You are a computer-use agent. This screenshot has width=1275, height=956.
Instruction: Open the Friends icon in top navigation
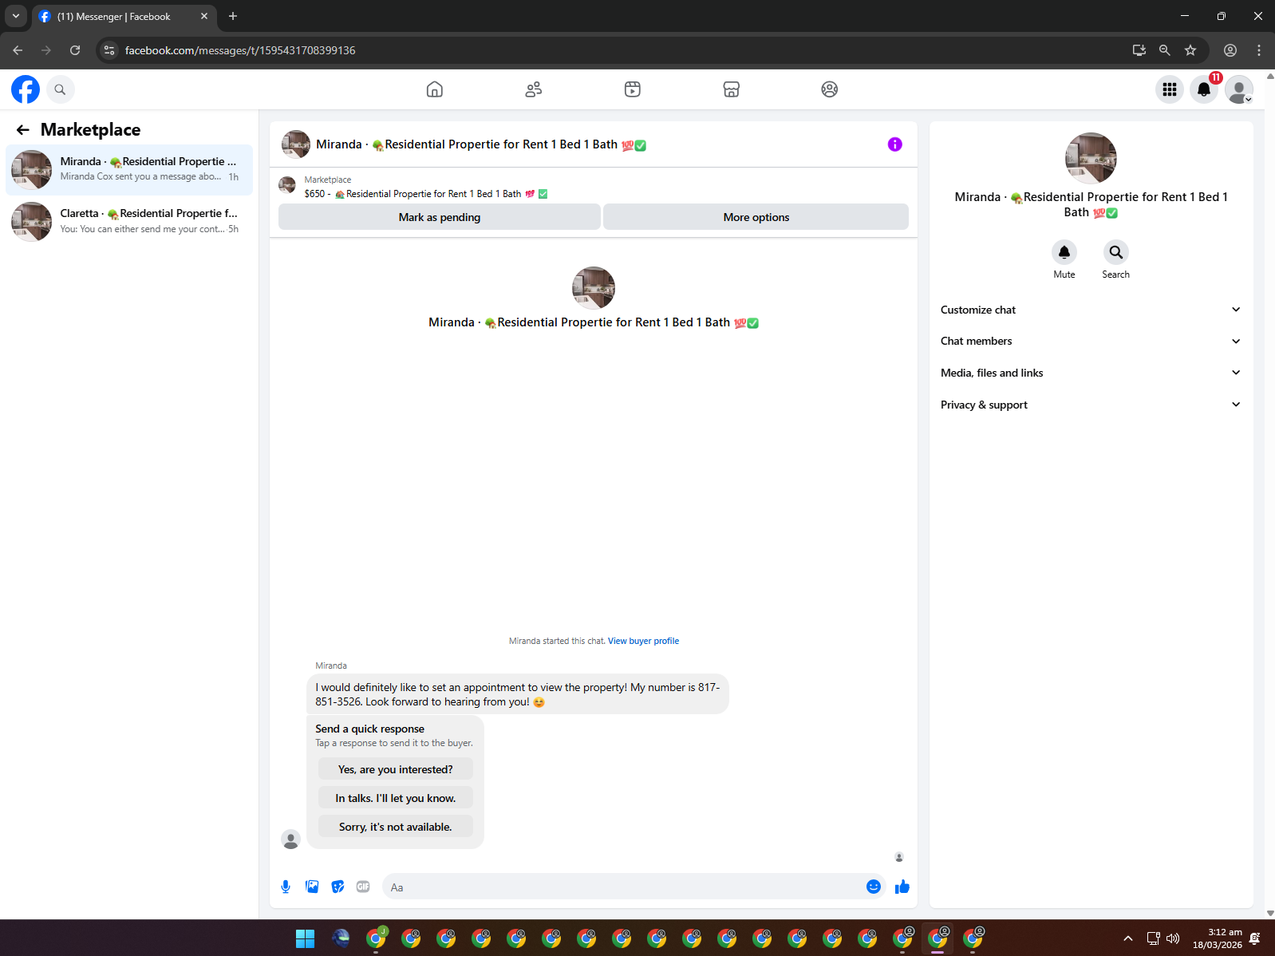[x=534, y=89]
